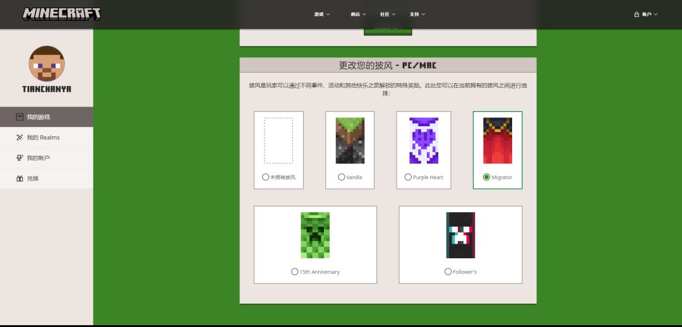Click the Vanilla cape image
This screenshot has height=327, width=682.
pos(350,140)
